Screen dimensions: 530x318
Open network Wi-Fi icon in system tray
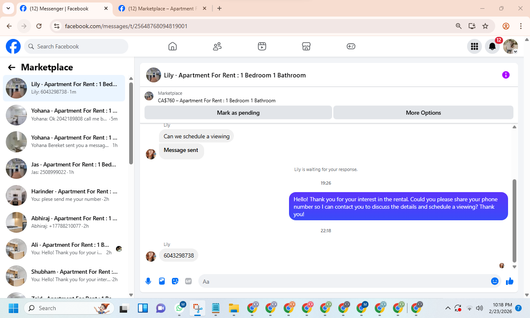tap(470, 308)
